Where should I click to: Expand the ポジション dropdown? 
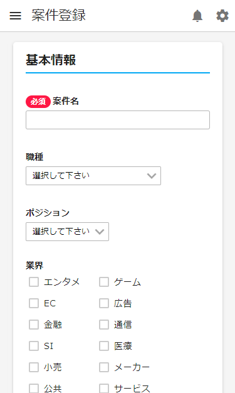pos(67,232)
